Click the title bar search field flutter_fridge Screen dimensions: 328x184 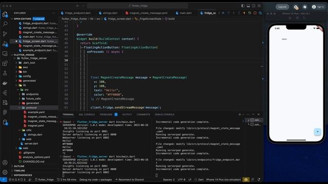[x=138, y=6]
